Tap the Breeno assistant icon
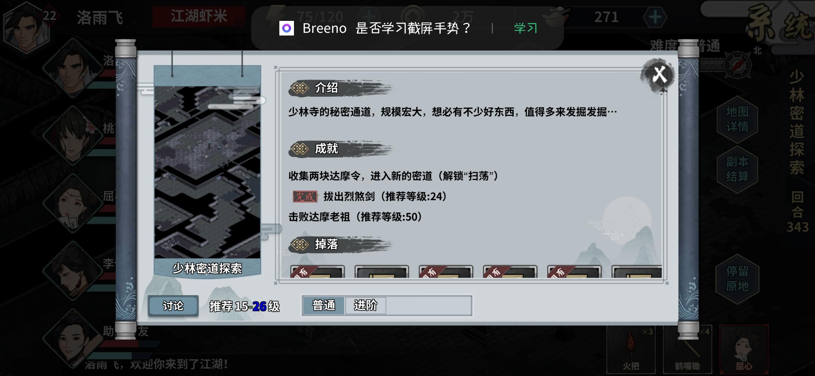 point(287,28)
